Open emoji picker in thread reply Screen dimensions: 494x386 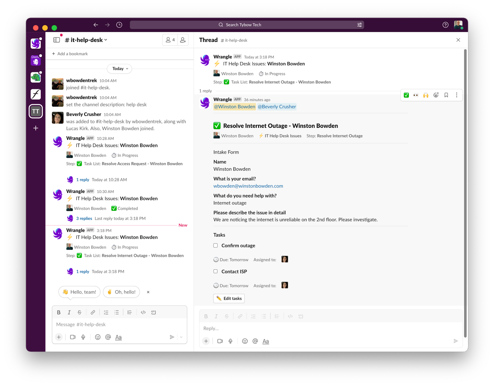(245, 341)
